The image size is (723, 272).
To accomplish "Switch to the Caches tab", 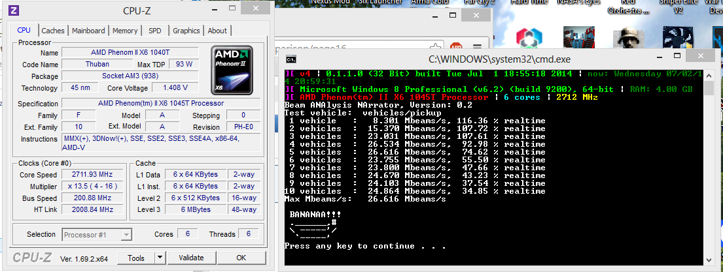I will 53,31.
